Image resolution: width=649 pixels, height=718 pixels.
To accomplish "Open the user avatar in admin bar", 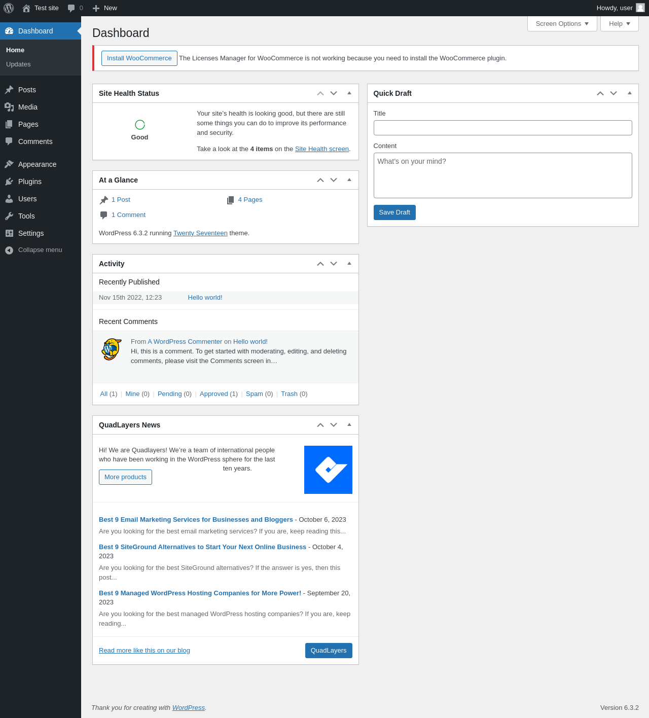I will (x=640, y=8).
